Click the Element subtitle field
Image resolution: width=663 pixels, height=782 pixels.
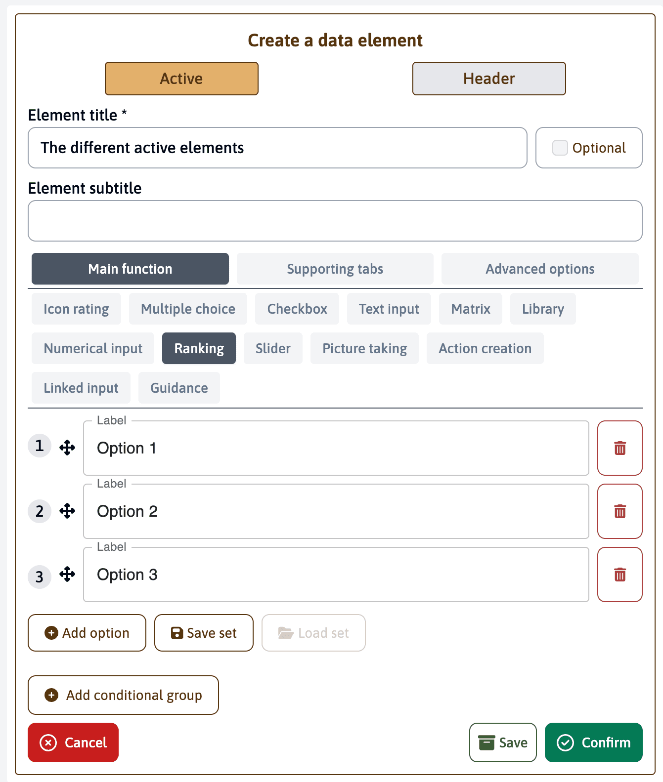pos(335,221)
